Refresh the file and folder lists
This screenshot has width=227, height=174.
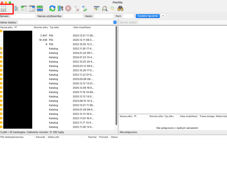pyautogui.click(x=52, y=9)
